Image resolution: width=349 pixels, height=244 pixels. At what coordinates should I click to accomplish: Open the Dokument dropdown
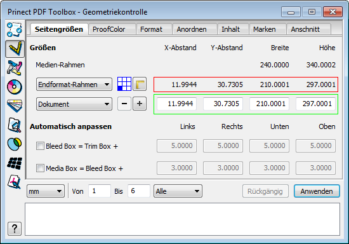pos(74,104)
